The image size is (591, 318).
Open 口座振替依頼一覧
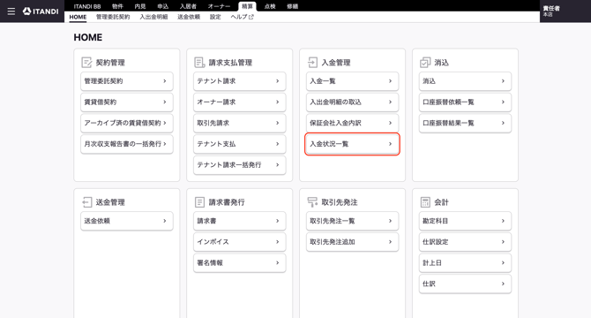465,102
